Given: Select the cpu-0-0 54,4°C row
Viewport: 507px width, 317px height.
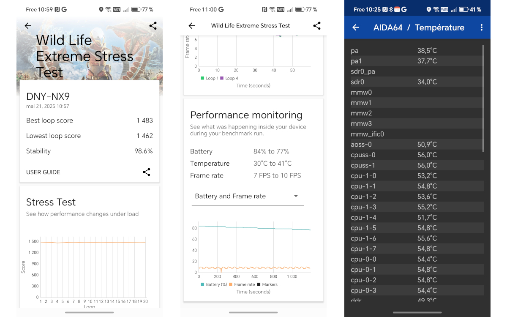Looking at the screenshot, I should click(x=417, y=259).
